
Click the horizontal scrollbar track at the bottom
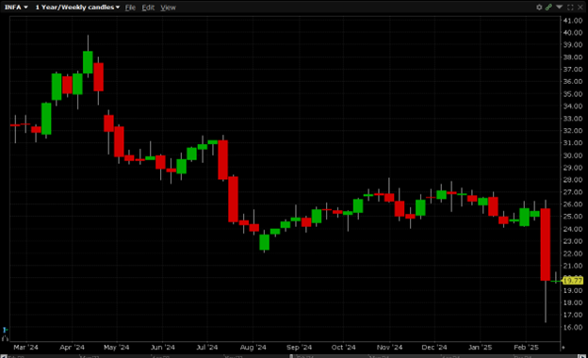point(293,356)
